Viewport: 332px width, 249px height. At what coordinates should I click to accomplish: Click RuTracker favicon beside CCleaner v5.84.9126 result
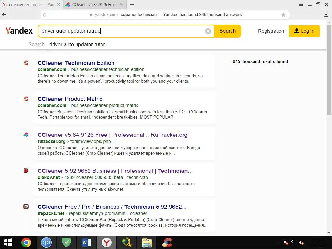(26, 135)
